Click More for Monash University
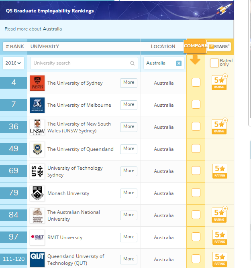The image size is (251, 268). [x=129, y=193]
